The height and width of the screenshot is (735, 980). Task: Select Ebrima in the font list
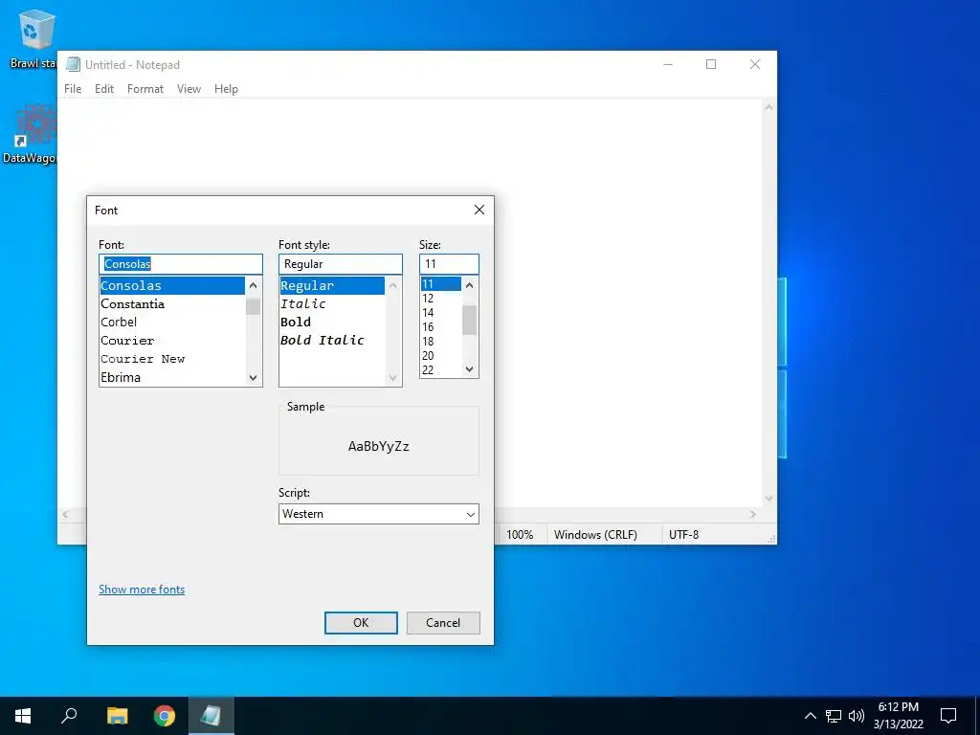pos(172,377)
